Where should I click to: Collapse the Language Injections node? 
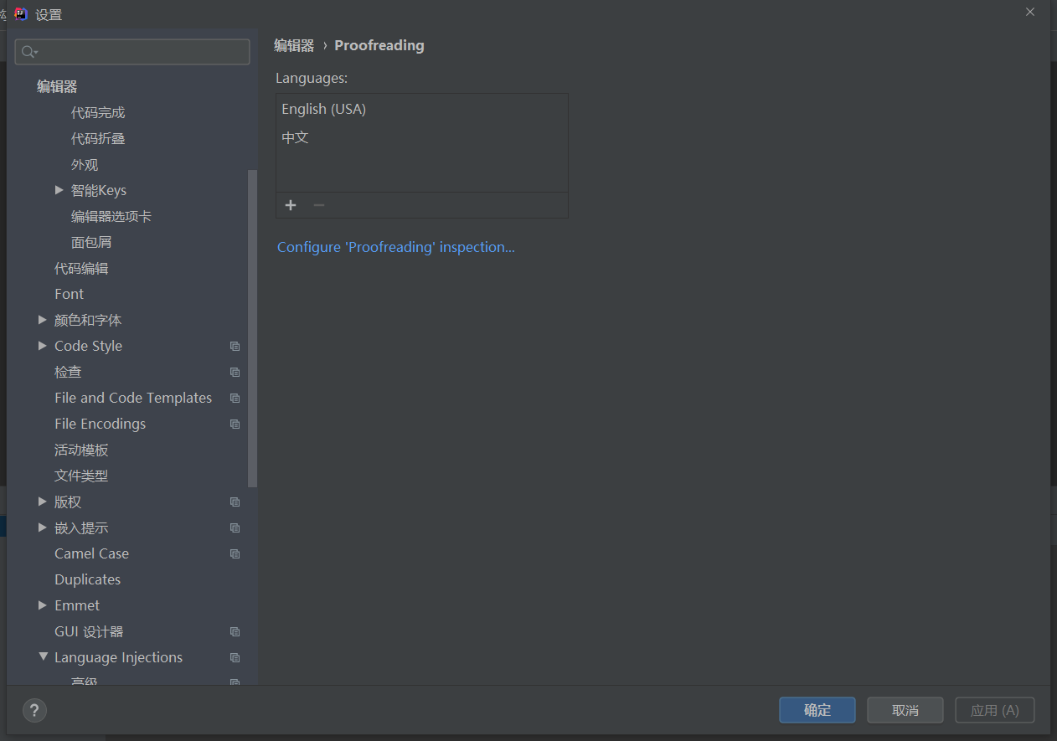tap(44, 657)
